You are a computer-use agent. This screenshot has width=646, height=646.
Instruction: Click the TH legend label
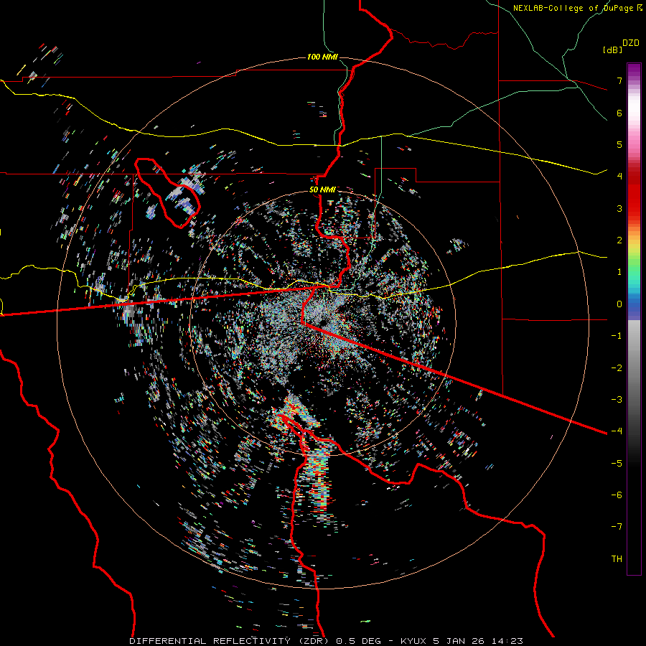(x=617, y=559)
